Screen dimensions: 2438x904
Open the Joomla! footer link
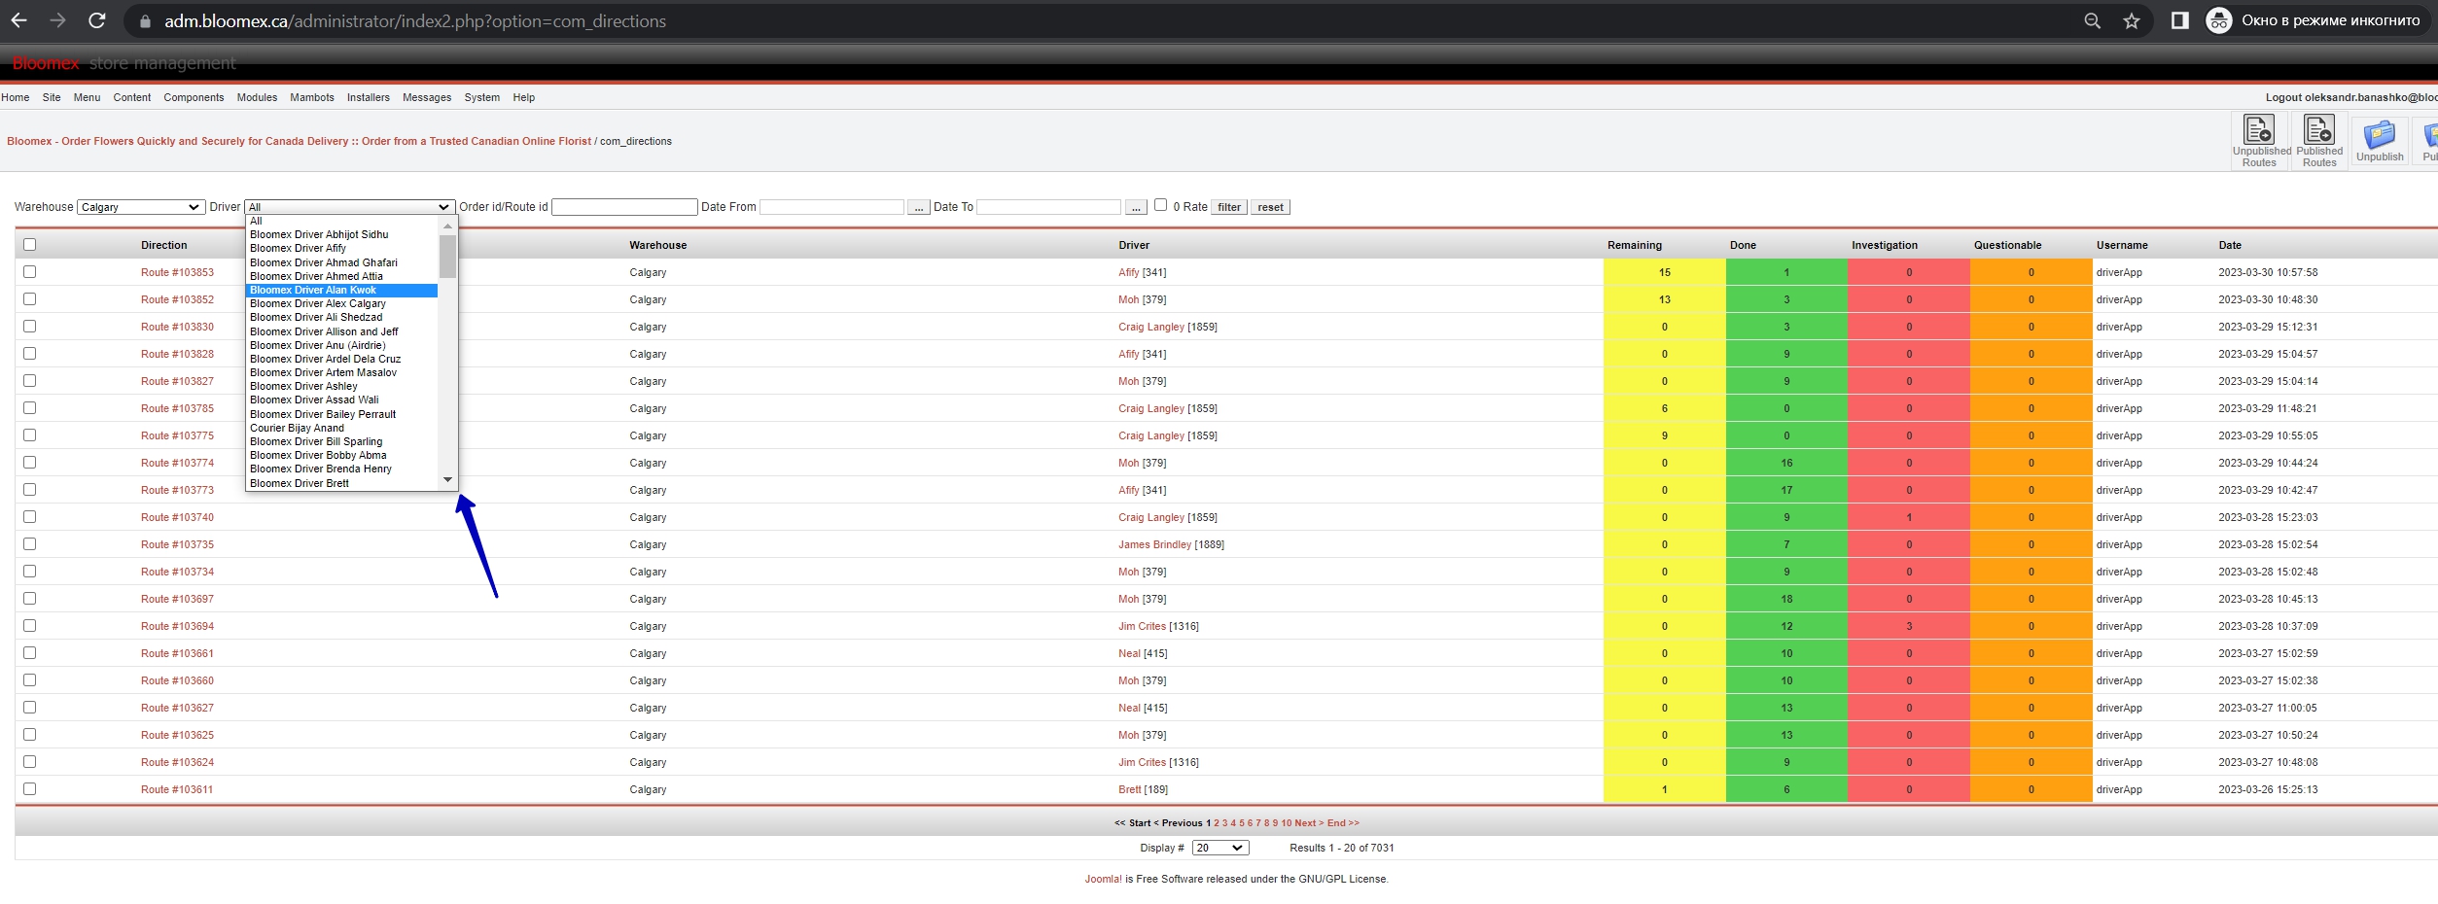coord(1103,879)
